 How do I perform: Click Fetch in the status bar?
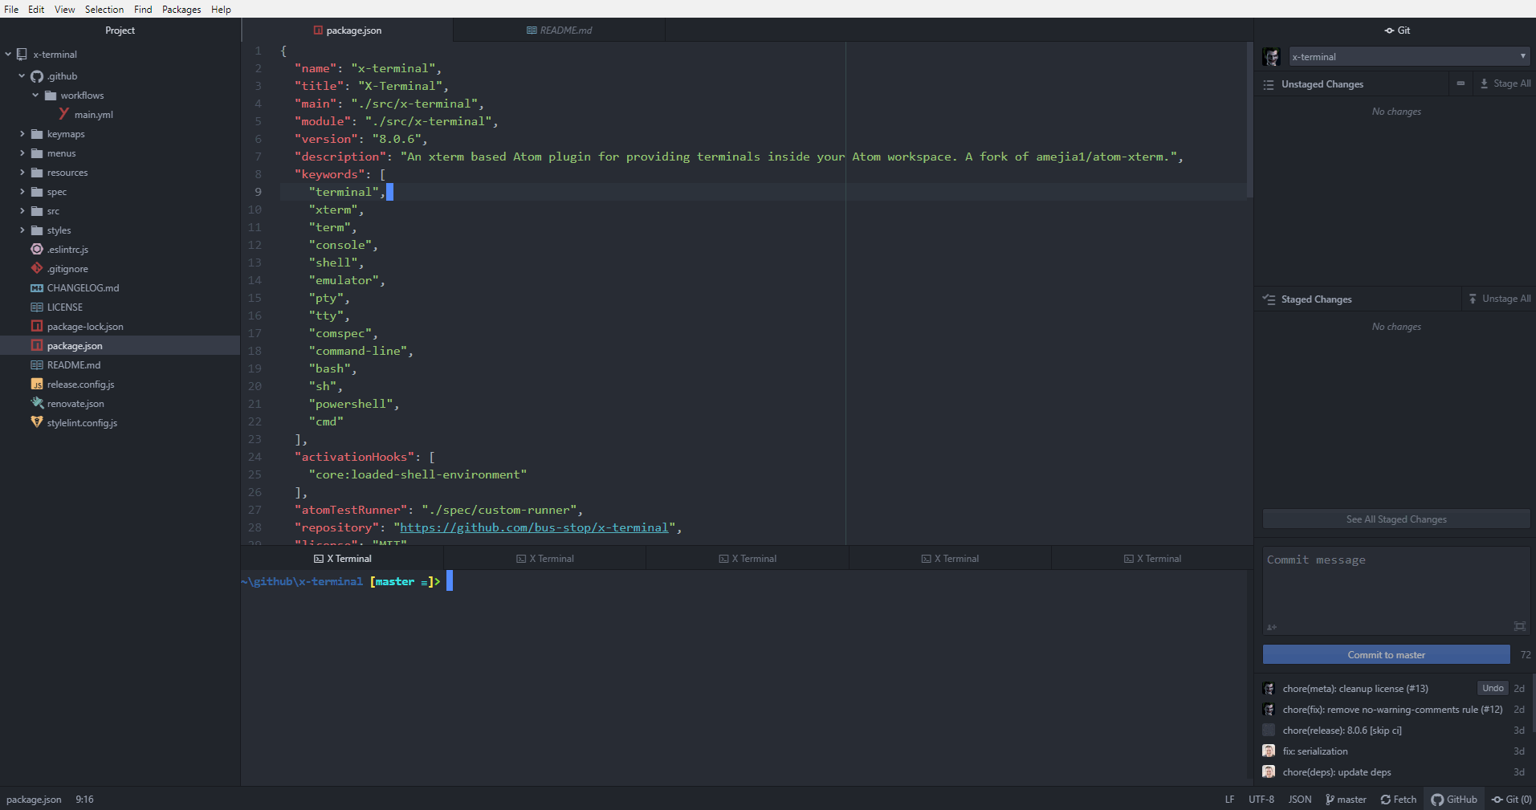[1398, 800]
